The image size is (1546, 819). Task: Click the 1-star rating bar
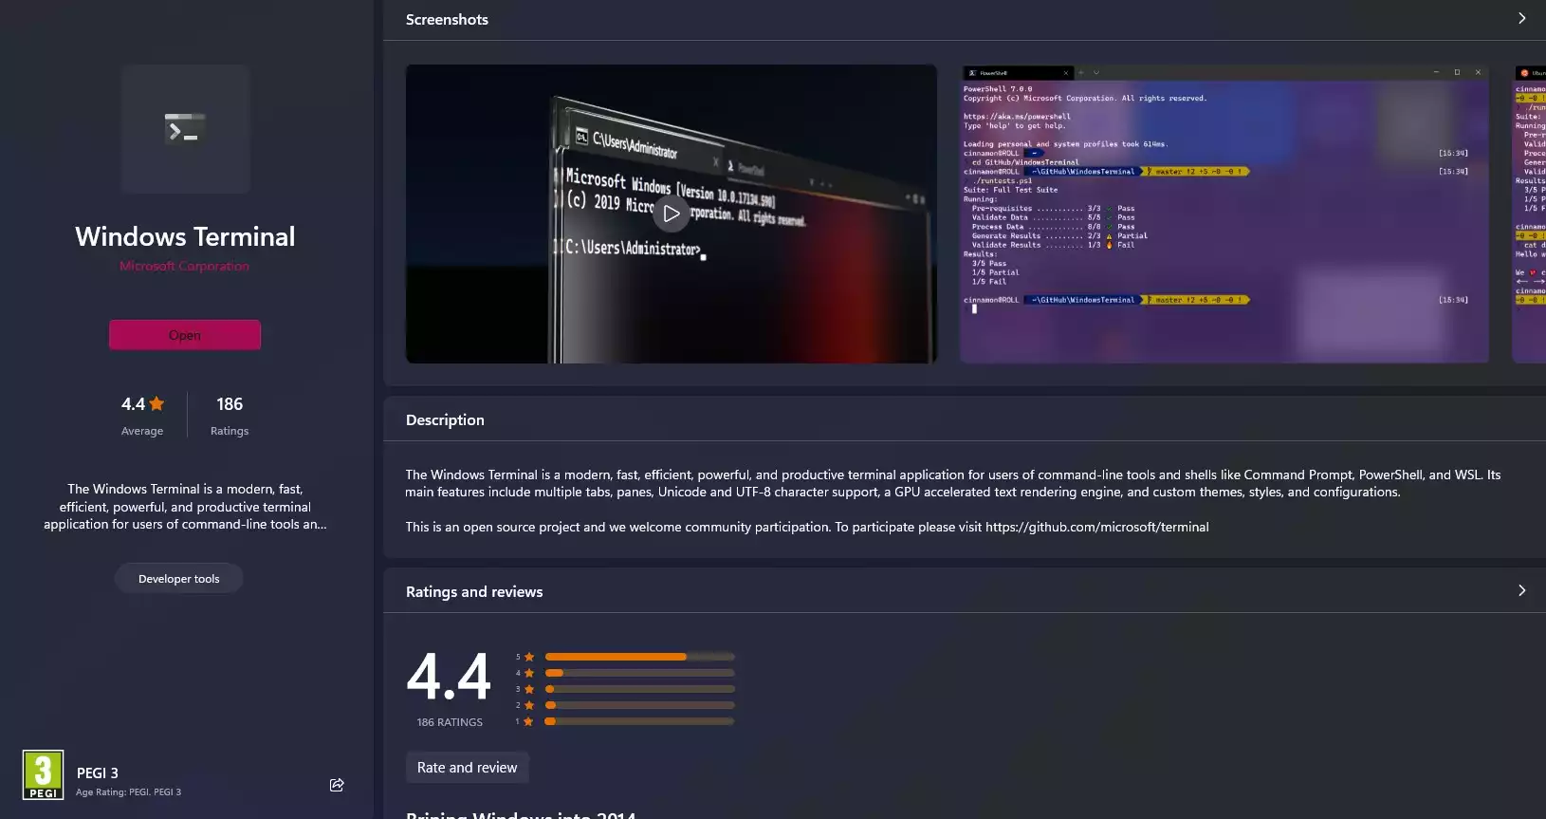(x=640, y=721)
